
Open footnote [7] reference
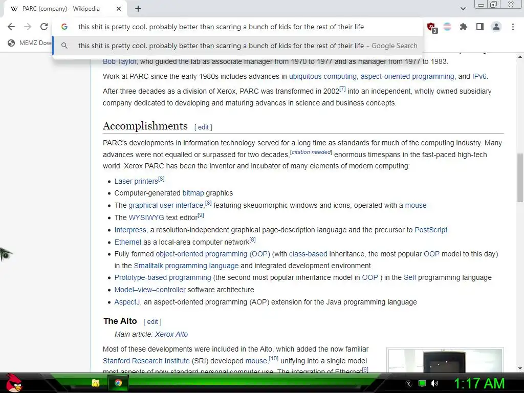tap(342, 89)
